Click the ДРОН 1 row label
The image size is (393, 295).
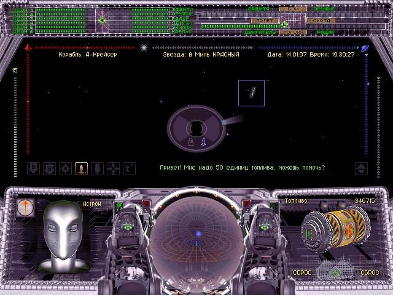(23, 10)
